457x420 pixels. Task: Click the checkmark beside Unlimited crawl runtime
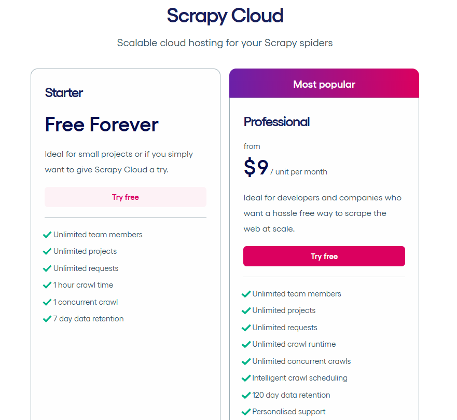(246, 344)
